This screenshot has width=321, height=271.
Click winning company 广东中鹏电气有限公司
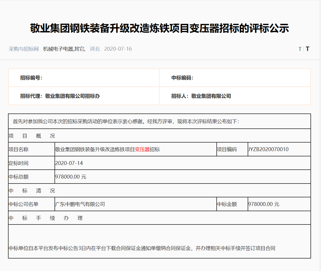pos(80,204)
